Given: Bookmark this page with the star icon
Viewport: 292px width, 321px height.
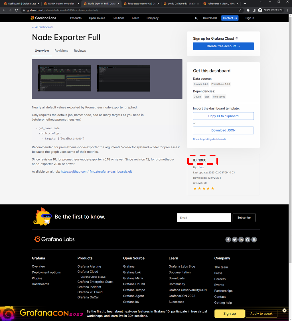Looking at the screenshot, I should coord(240,10).
